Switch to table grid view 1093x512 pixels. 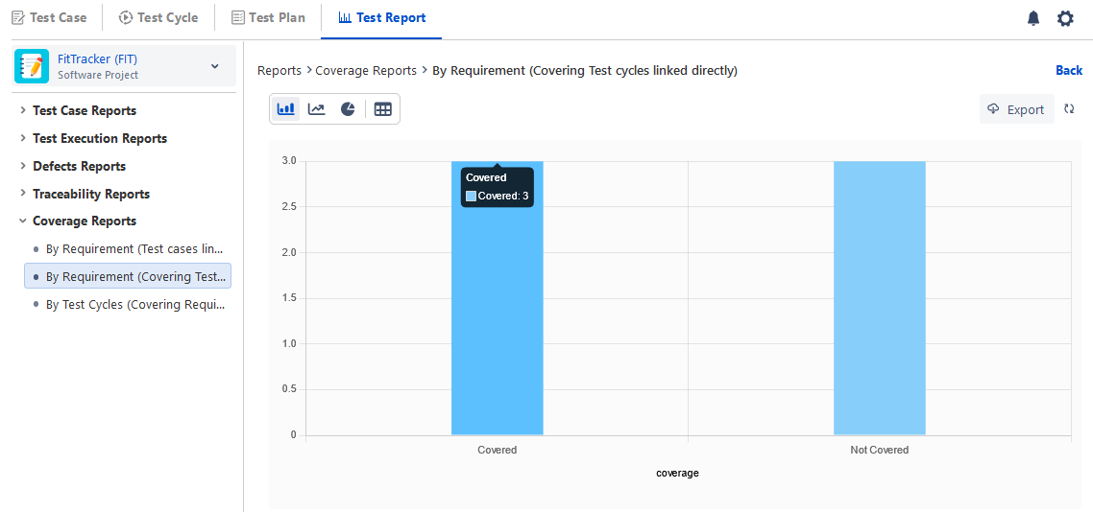382,109
